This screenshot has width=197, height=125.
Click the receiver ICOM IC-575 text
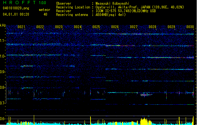pyautogui.click(x=126, y=11)
